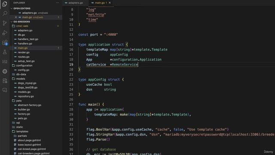Viewport: 275px width, 155px height.
Task: Open the Extensions view with badge
Action: (x=5, y=43)
